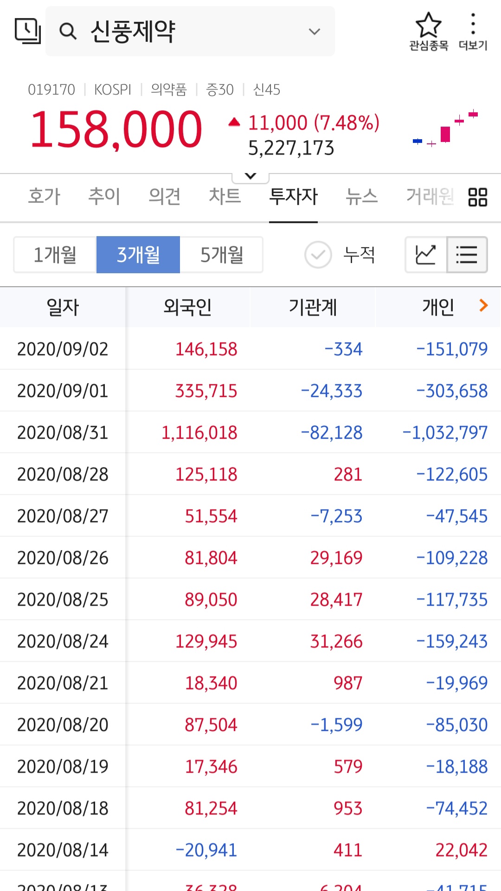Select the 3개월 period
This screenshot has width=501, height=891.
coord(138,255)
